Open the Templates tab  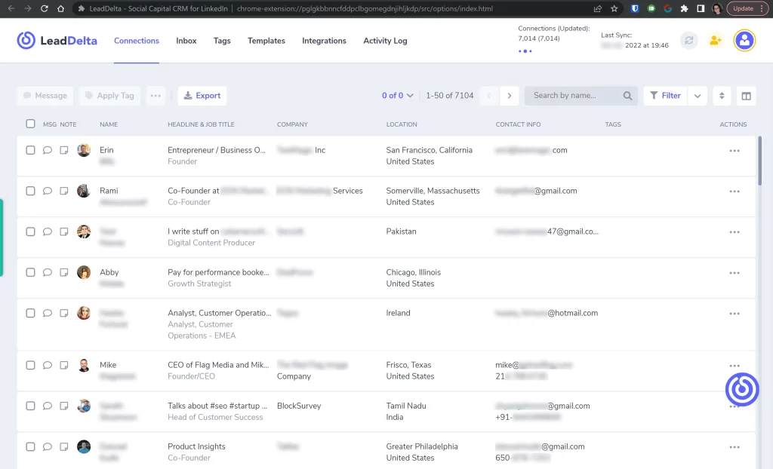click(x=266, y=41)
